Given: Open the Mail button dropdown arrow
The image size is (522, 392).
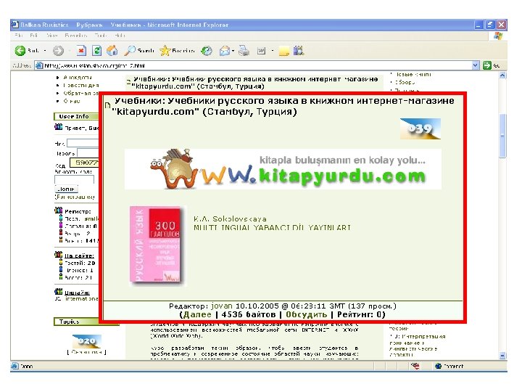Looking at the screenshot, I should pos(233,51).
